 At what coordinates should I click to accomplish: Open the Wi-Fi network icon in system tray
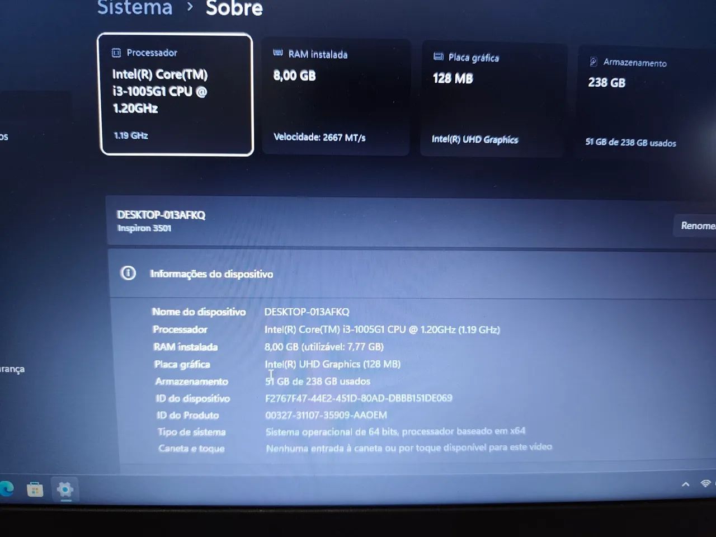point(706,483)
